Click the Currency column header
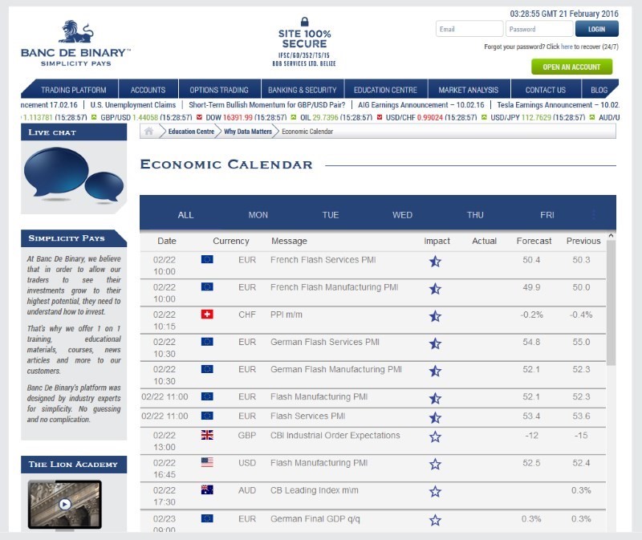Viewport: 642px width, 540px height. point(231,241)
